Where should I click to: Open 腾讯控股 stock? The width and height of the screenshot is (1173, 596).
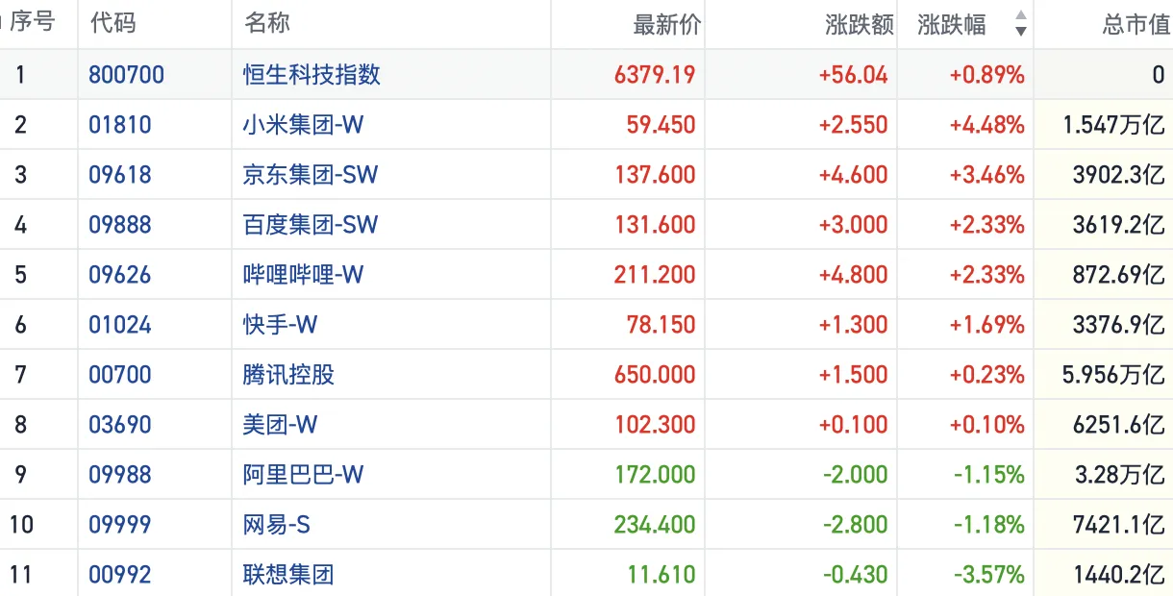point(288,374)
